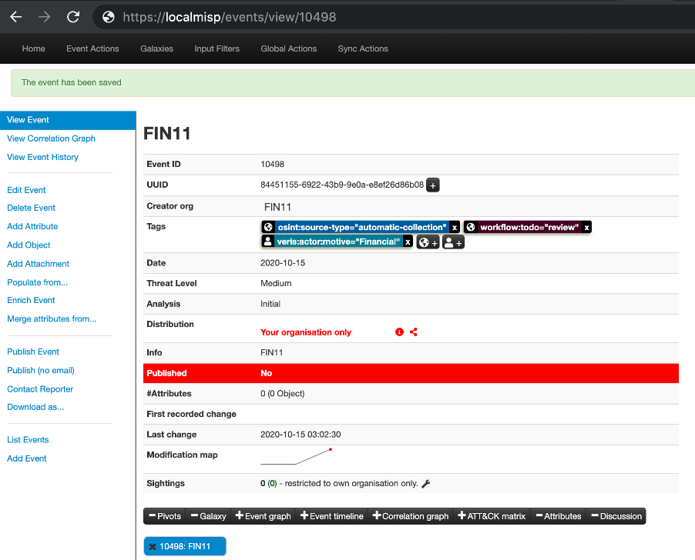Toggle the Discussion section
The image size is (695, 560).
616,516
